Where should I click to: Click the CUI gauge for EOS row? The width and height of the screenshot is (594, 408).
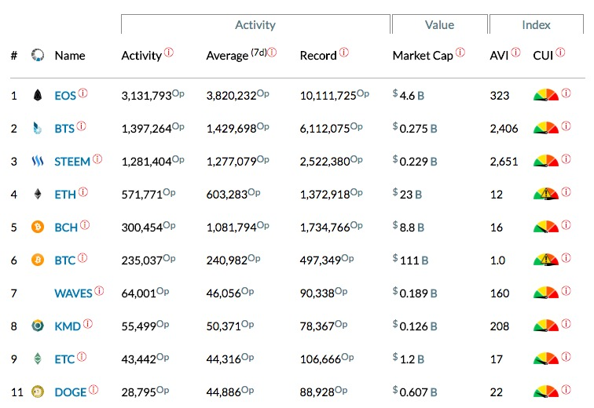click(x=546, y=95)
